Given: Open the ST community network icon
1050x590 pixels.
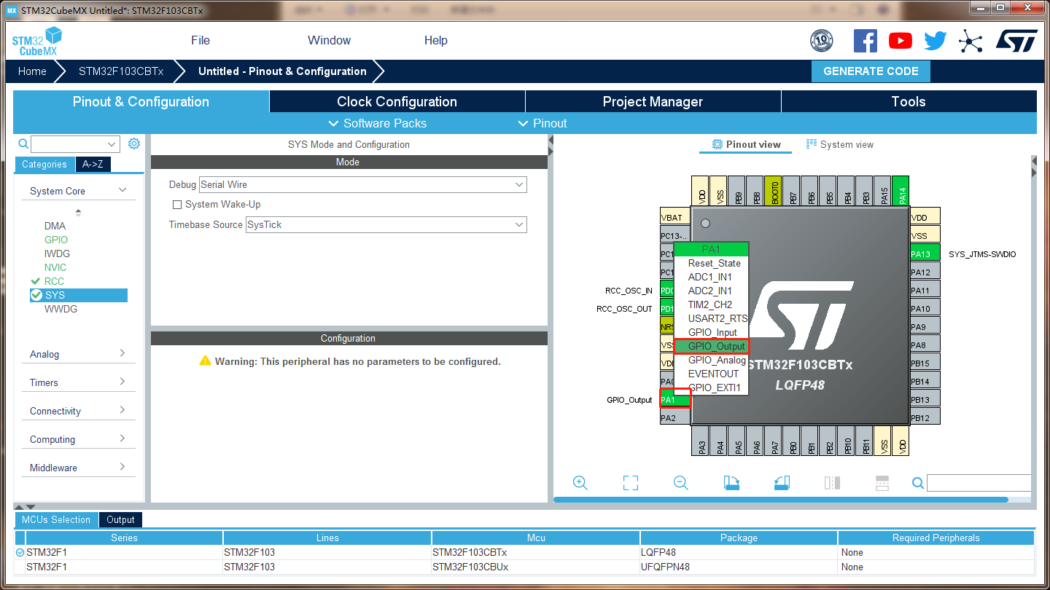Looking at the screenshot, I should coord(971,41).
